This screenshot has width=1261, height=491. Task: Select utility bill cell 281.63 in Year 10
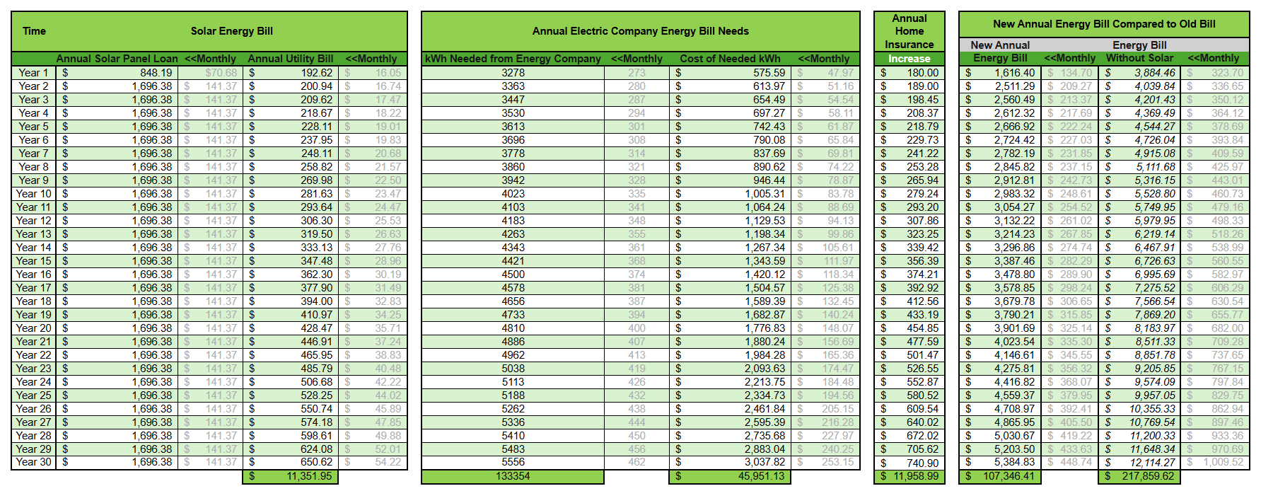(290, 194)
